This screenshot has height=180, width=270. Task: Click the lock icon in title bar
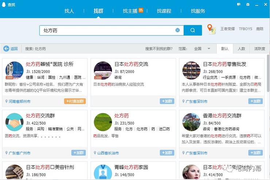[248, 4]
